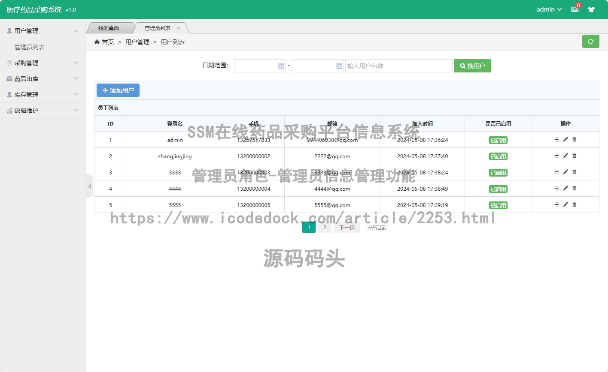Open the skin theme t-shirt icon
Viewport: 608px width, 372px height.
coord(591,9)
